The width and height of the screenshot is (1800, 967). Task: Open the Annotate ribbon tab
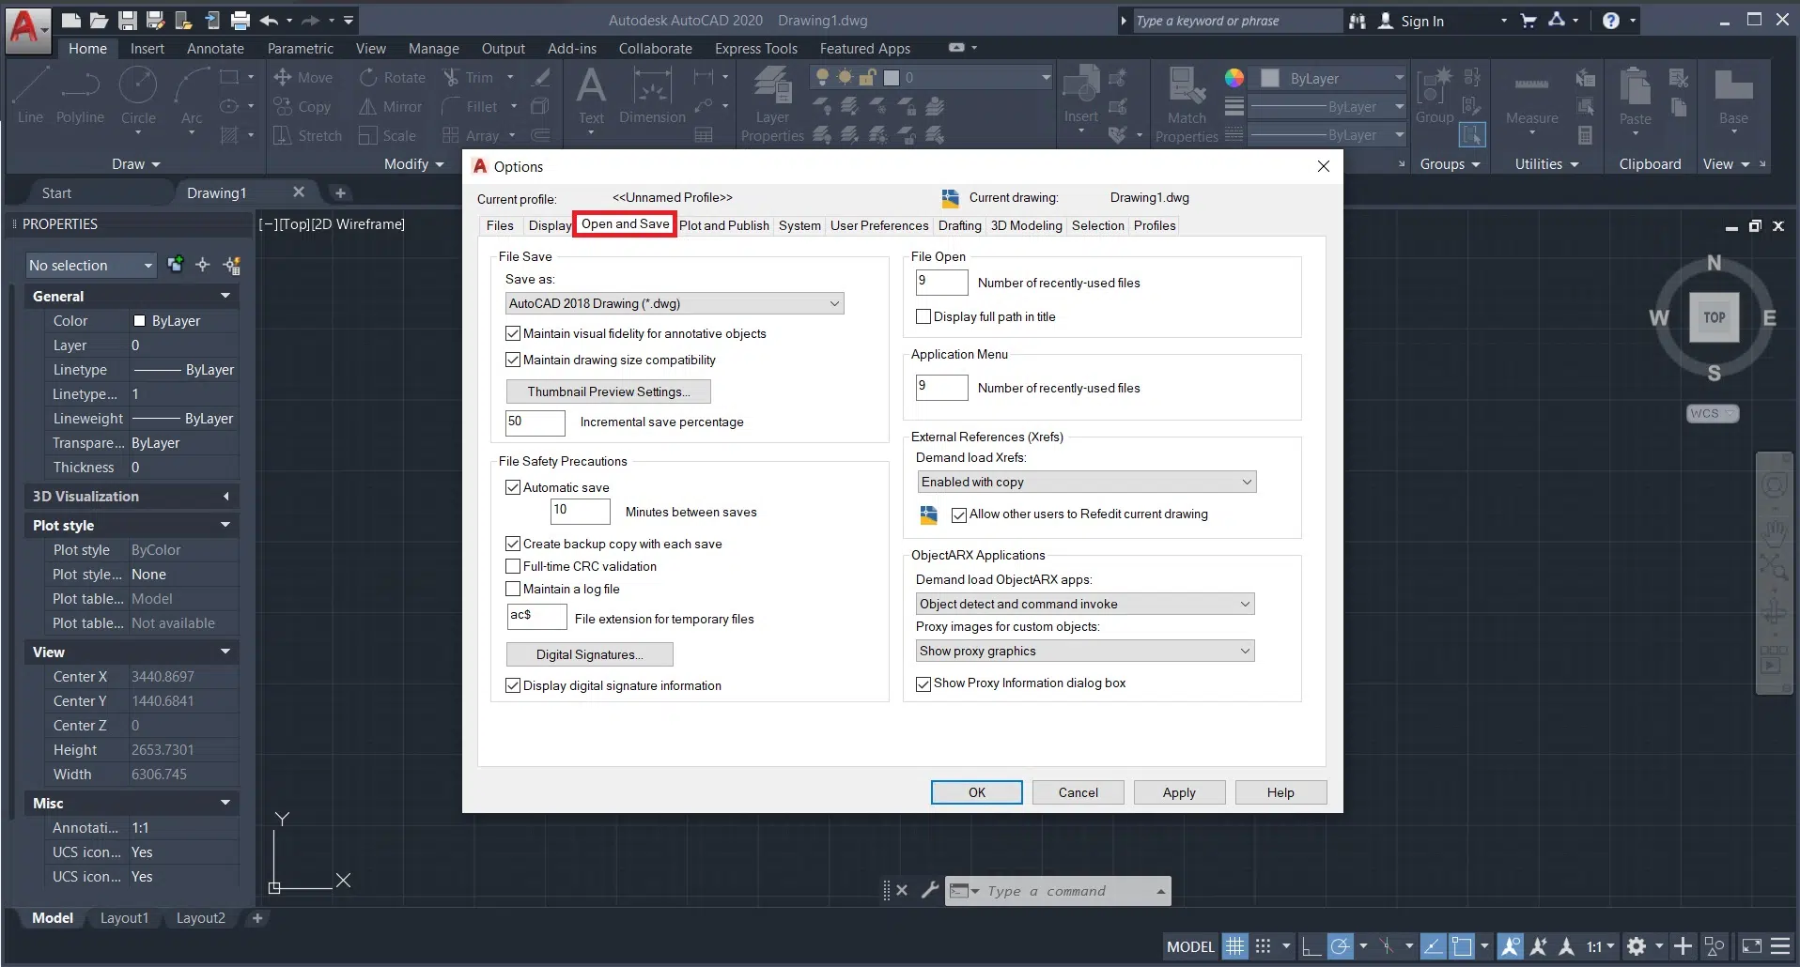215,49
